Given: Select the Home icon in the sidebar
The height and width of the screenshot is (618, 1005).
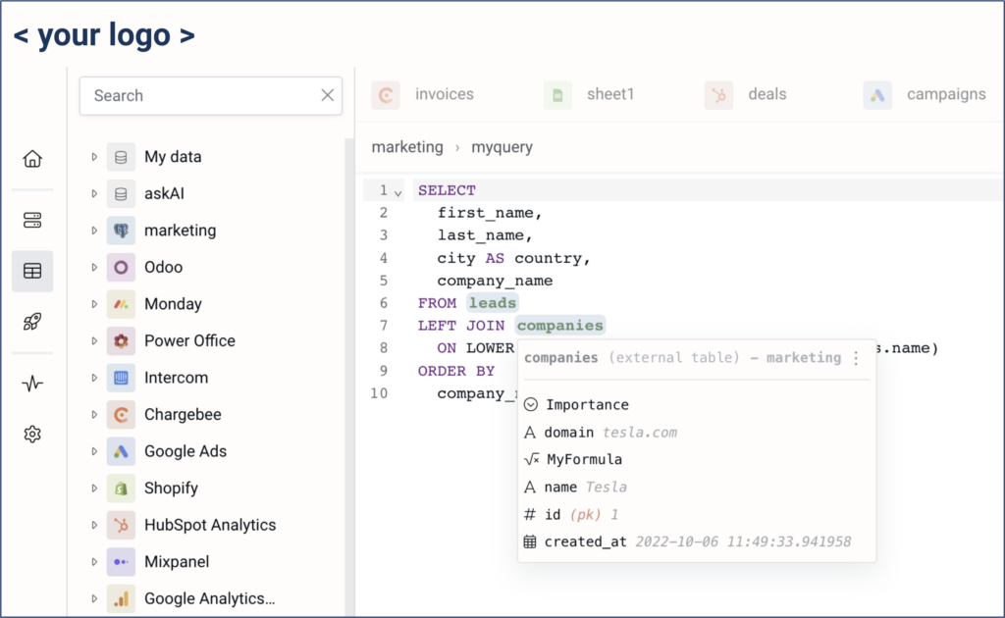Looking at the screenshot, I should click(x=30, y=158).
